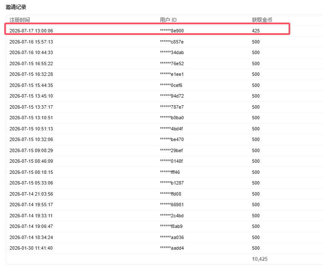Click user ID ******8e900
Screen dimensions: 323x271
[172, 31]
